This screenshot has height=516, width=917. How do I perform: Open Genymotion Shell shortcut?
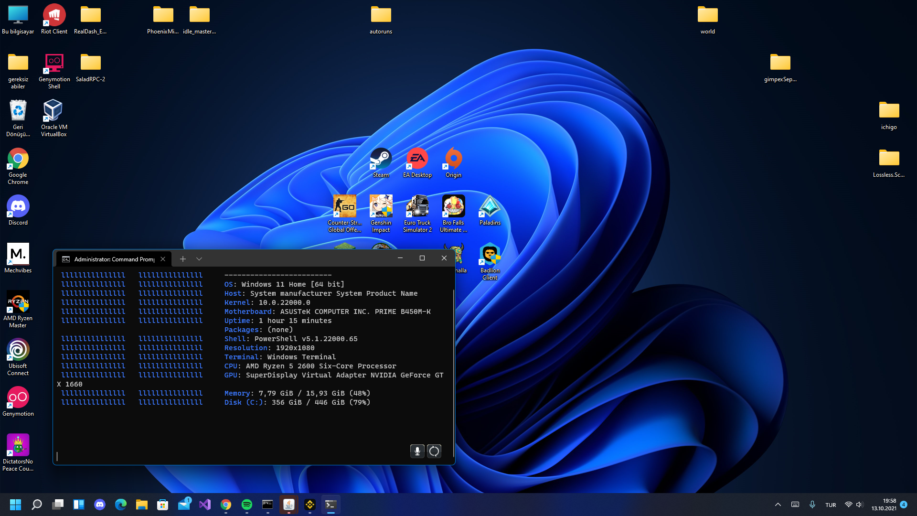point(54,71)
